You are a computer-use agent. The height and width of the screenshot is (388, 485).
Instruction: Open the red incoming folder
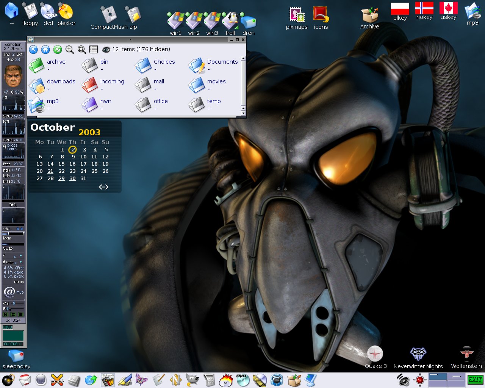[90, 85]
